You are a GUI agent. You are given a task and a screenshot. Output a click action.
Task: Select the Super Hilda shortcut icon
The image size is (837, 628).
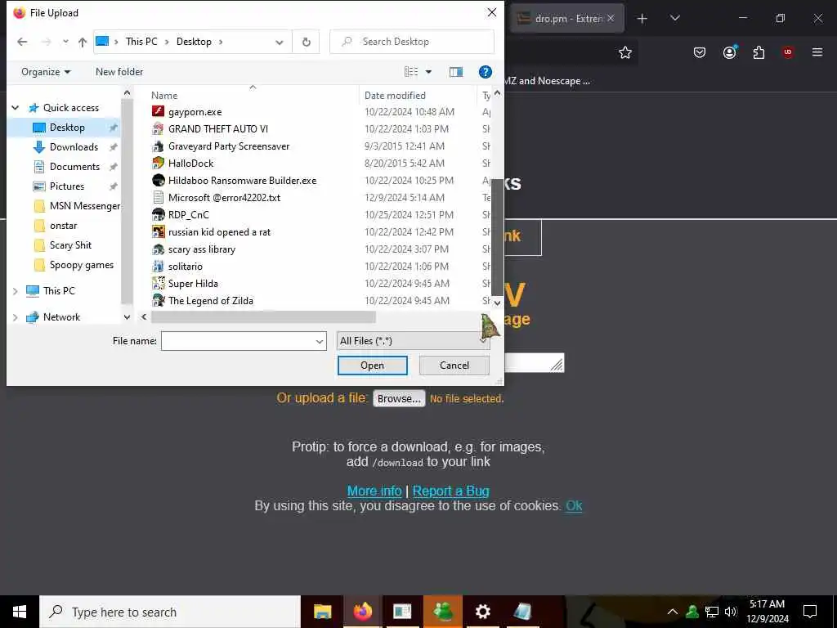(x=158, y=283)
